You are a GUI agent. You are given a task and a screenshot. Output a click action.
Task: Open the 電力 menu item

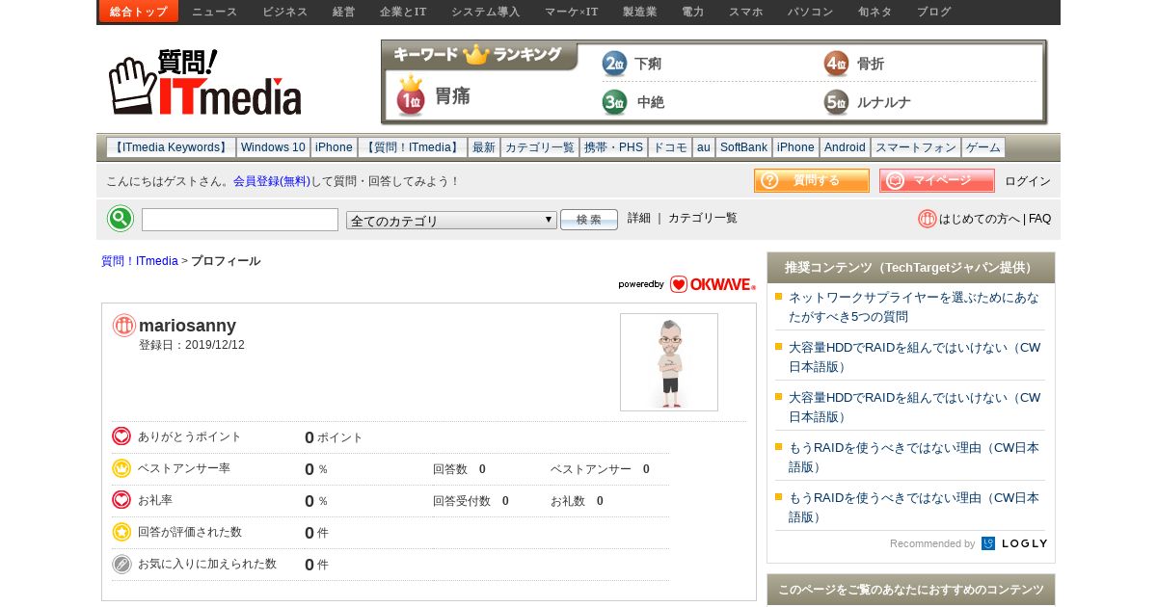(692, 12)
